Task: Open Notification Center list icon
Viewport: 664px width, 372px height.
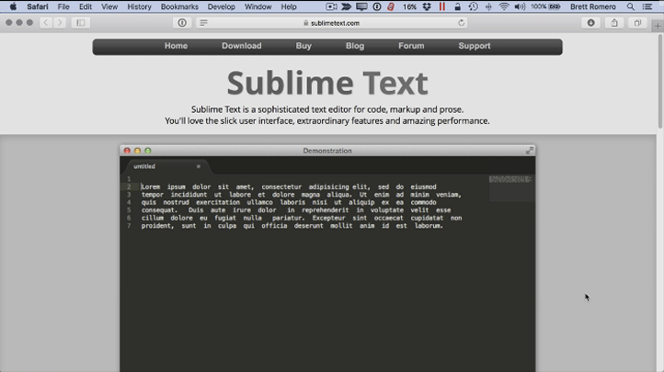Action: point(647,6)
